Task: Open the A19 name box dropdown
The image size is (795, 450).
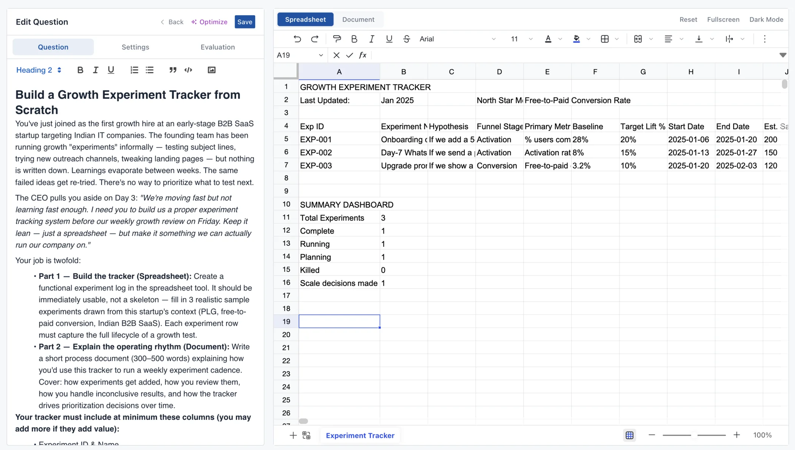Action: pos(321,55)
